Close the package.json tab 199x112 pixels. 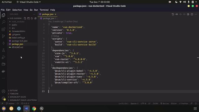55,14
